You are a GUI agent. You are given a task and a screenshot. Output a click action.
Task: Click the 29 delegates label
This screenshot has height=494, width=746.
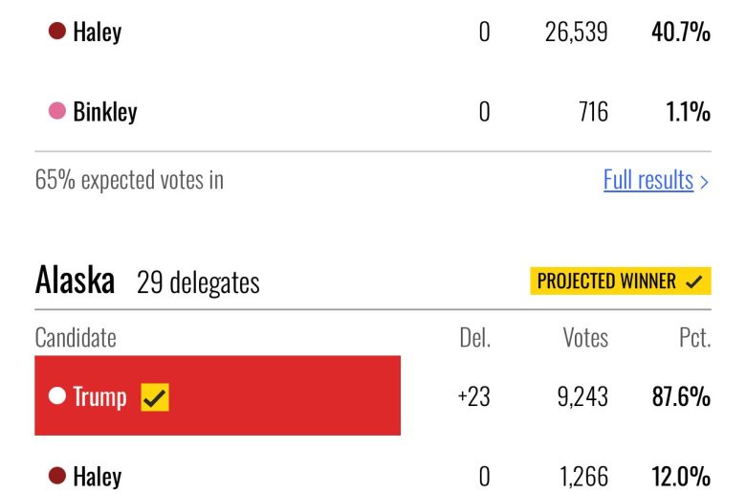tap(198, 282)
